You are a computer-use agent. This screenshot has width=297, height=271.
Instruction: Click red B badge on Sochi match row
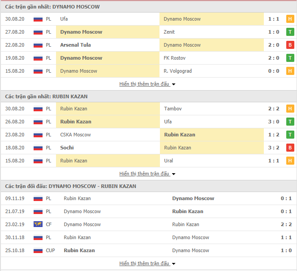click(x=290, y=148)
